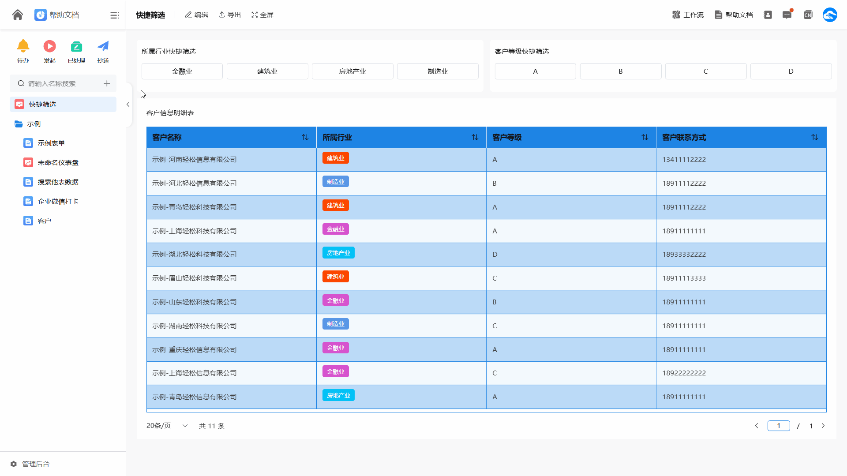Filter customers by level C
The image size is (847, 476).
(x=706, y=71)
